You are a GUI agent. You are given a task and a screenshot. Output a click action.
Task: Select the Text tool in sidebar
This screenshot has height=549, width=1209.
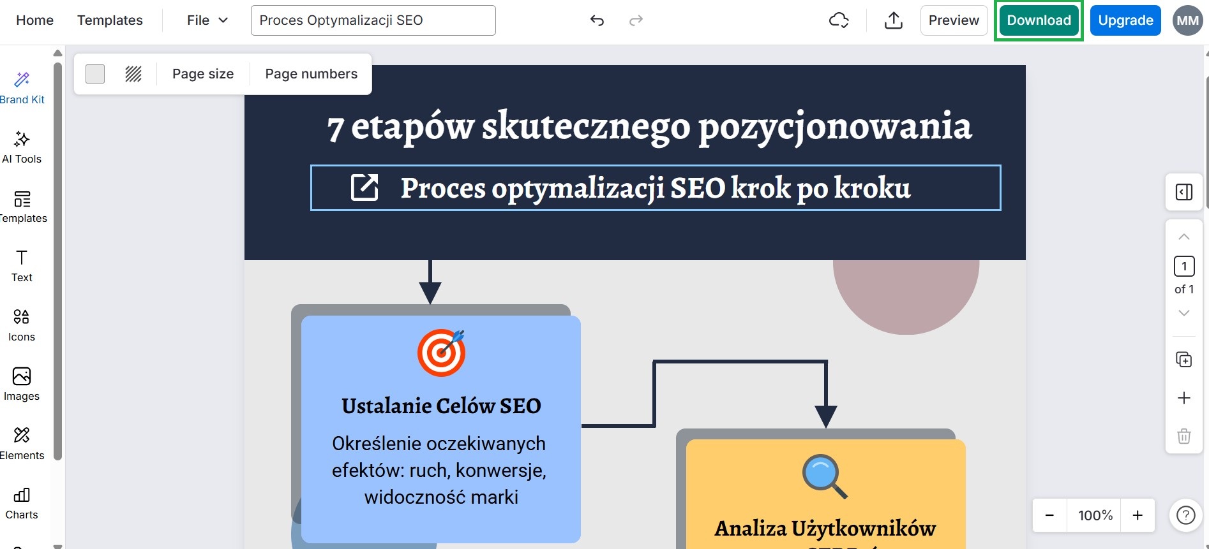22,266
